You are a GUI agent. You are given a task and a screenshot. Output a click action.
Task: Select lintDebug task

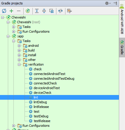click(x=40, y=102)
